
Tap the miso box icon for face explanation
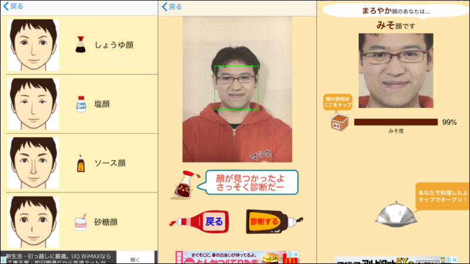[x=339, y=122]
